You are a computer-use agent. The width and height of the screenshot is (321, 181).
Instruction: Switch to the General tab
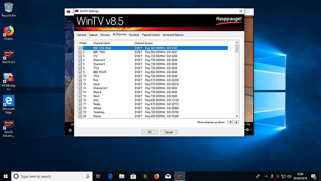[81, 35]
